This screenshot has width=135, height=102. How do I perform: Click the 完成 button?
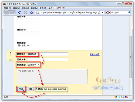[21, 89]
